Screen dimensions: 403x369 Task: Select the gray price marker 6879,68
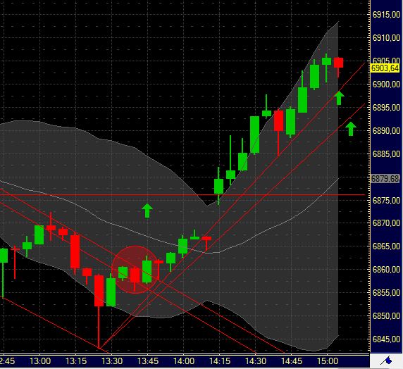click(385, 179)
